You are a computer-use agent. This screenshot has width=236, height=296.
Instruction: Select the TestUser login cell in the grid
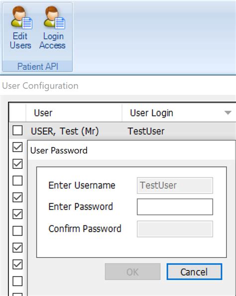click(146, 131)
